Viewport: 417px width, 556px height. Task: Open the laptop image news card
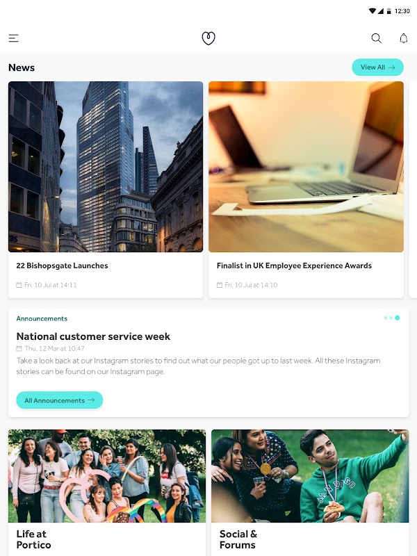(306, 167)
